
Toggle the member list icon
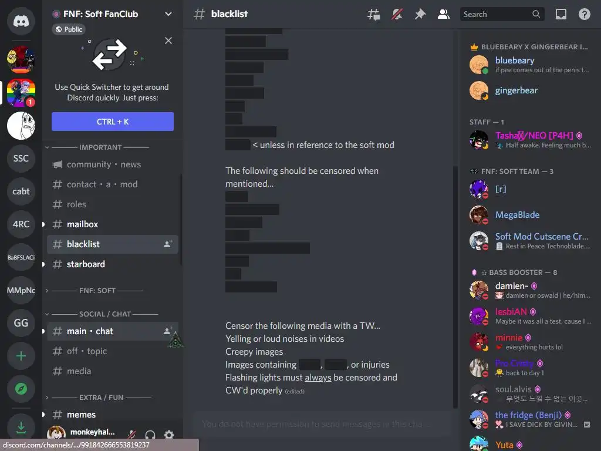(x=444, y=14)
